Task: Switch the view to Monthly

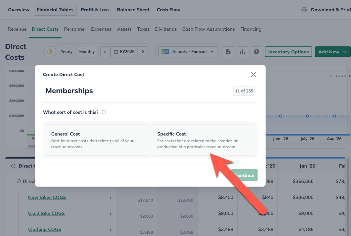Action: (x=87, y=51)
